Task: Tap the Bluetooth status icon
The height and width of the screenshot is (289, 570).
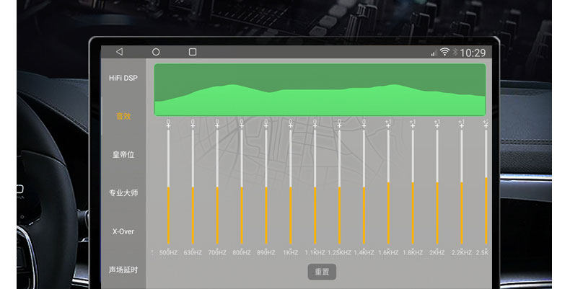Action: [x=455, y=52]
